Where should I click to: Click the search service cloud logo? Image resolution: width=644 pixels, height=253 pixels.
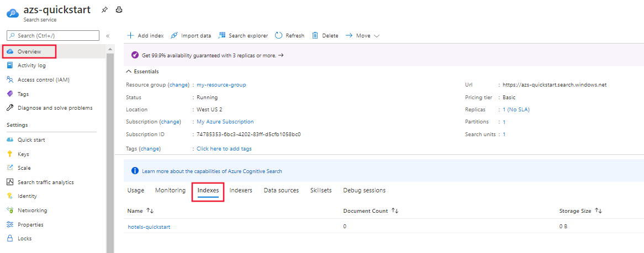pyautogui.click(x=13, y=13)
